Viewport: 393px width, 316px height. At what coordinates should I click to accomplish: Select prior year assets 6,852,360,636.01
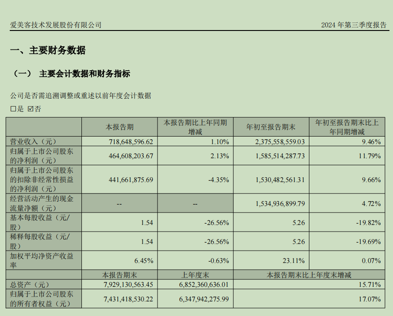pos(204,285)
